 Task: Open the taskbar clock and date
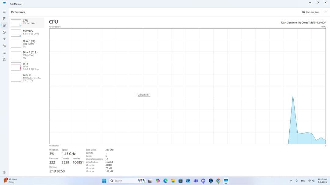322,181
